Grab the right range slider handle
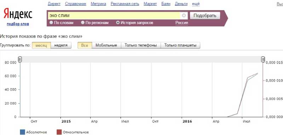The width and height of the screenshot is (283, 135). 263,59
